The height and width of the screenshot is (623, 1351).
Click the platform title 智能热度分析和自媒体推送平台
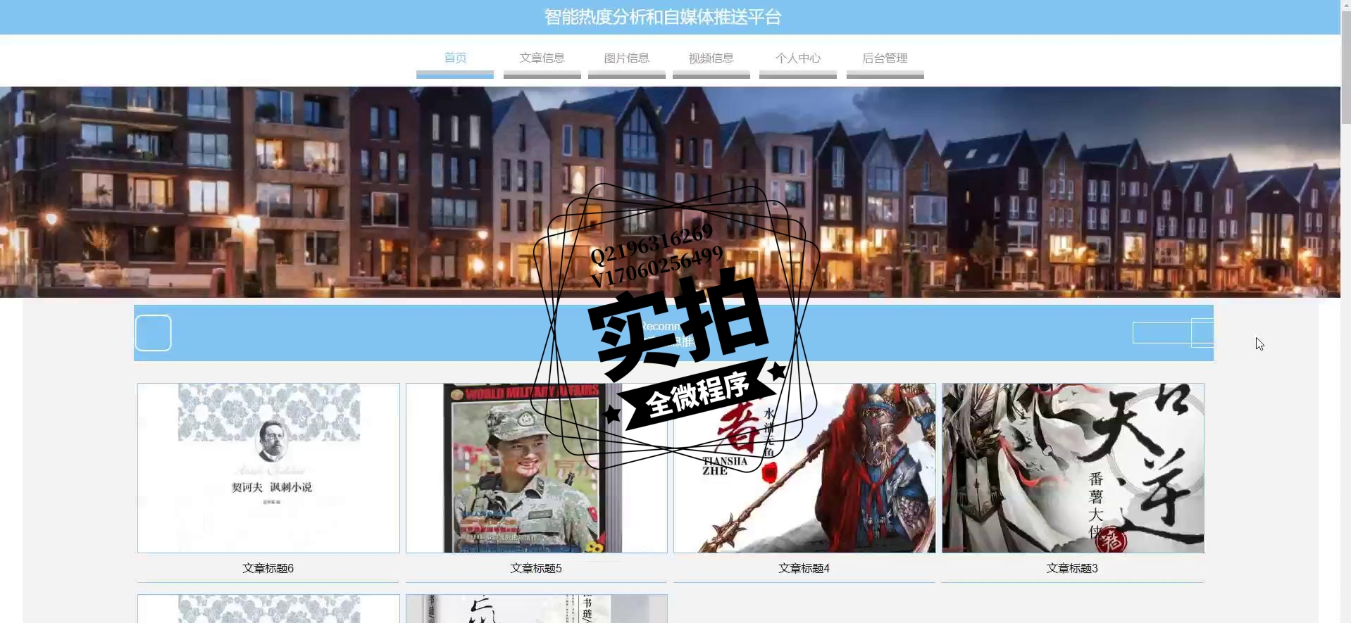(663, 17)
